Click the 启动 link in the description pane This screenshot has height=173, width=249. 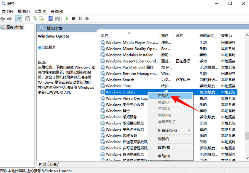click(x=41, y=48)
